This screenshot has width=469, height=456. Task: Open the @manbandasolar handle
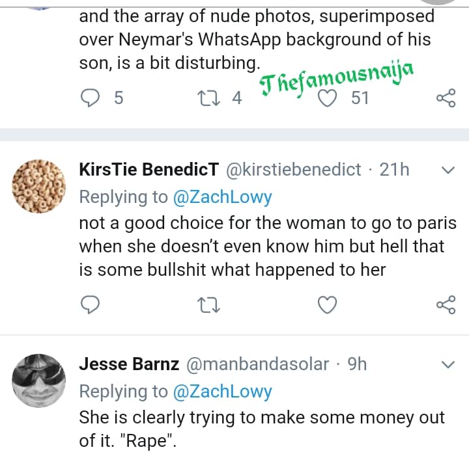coord(257,364)
